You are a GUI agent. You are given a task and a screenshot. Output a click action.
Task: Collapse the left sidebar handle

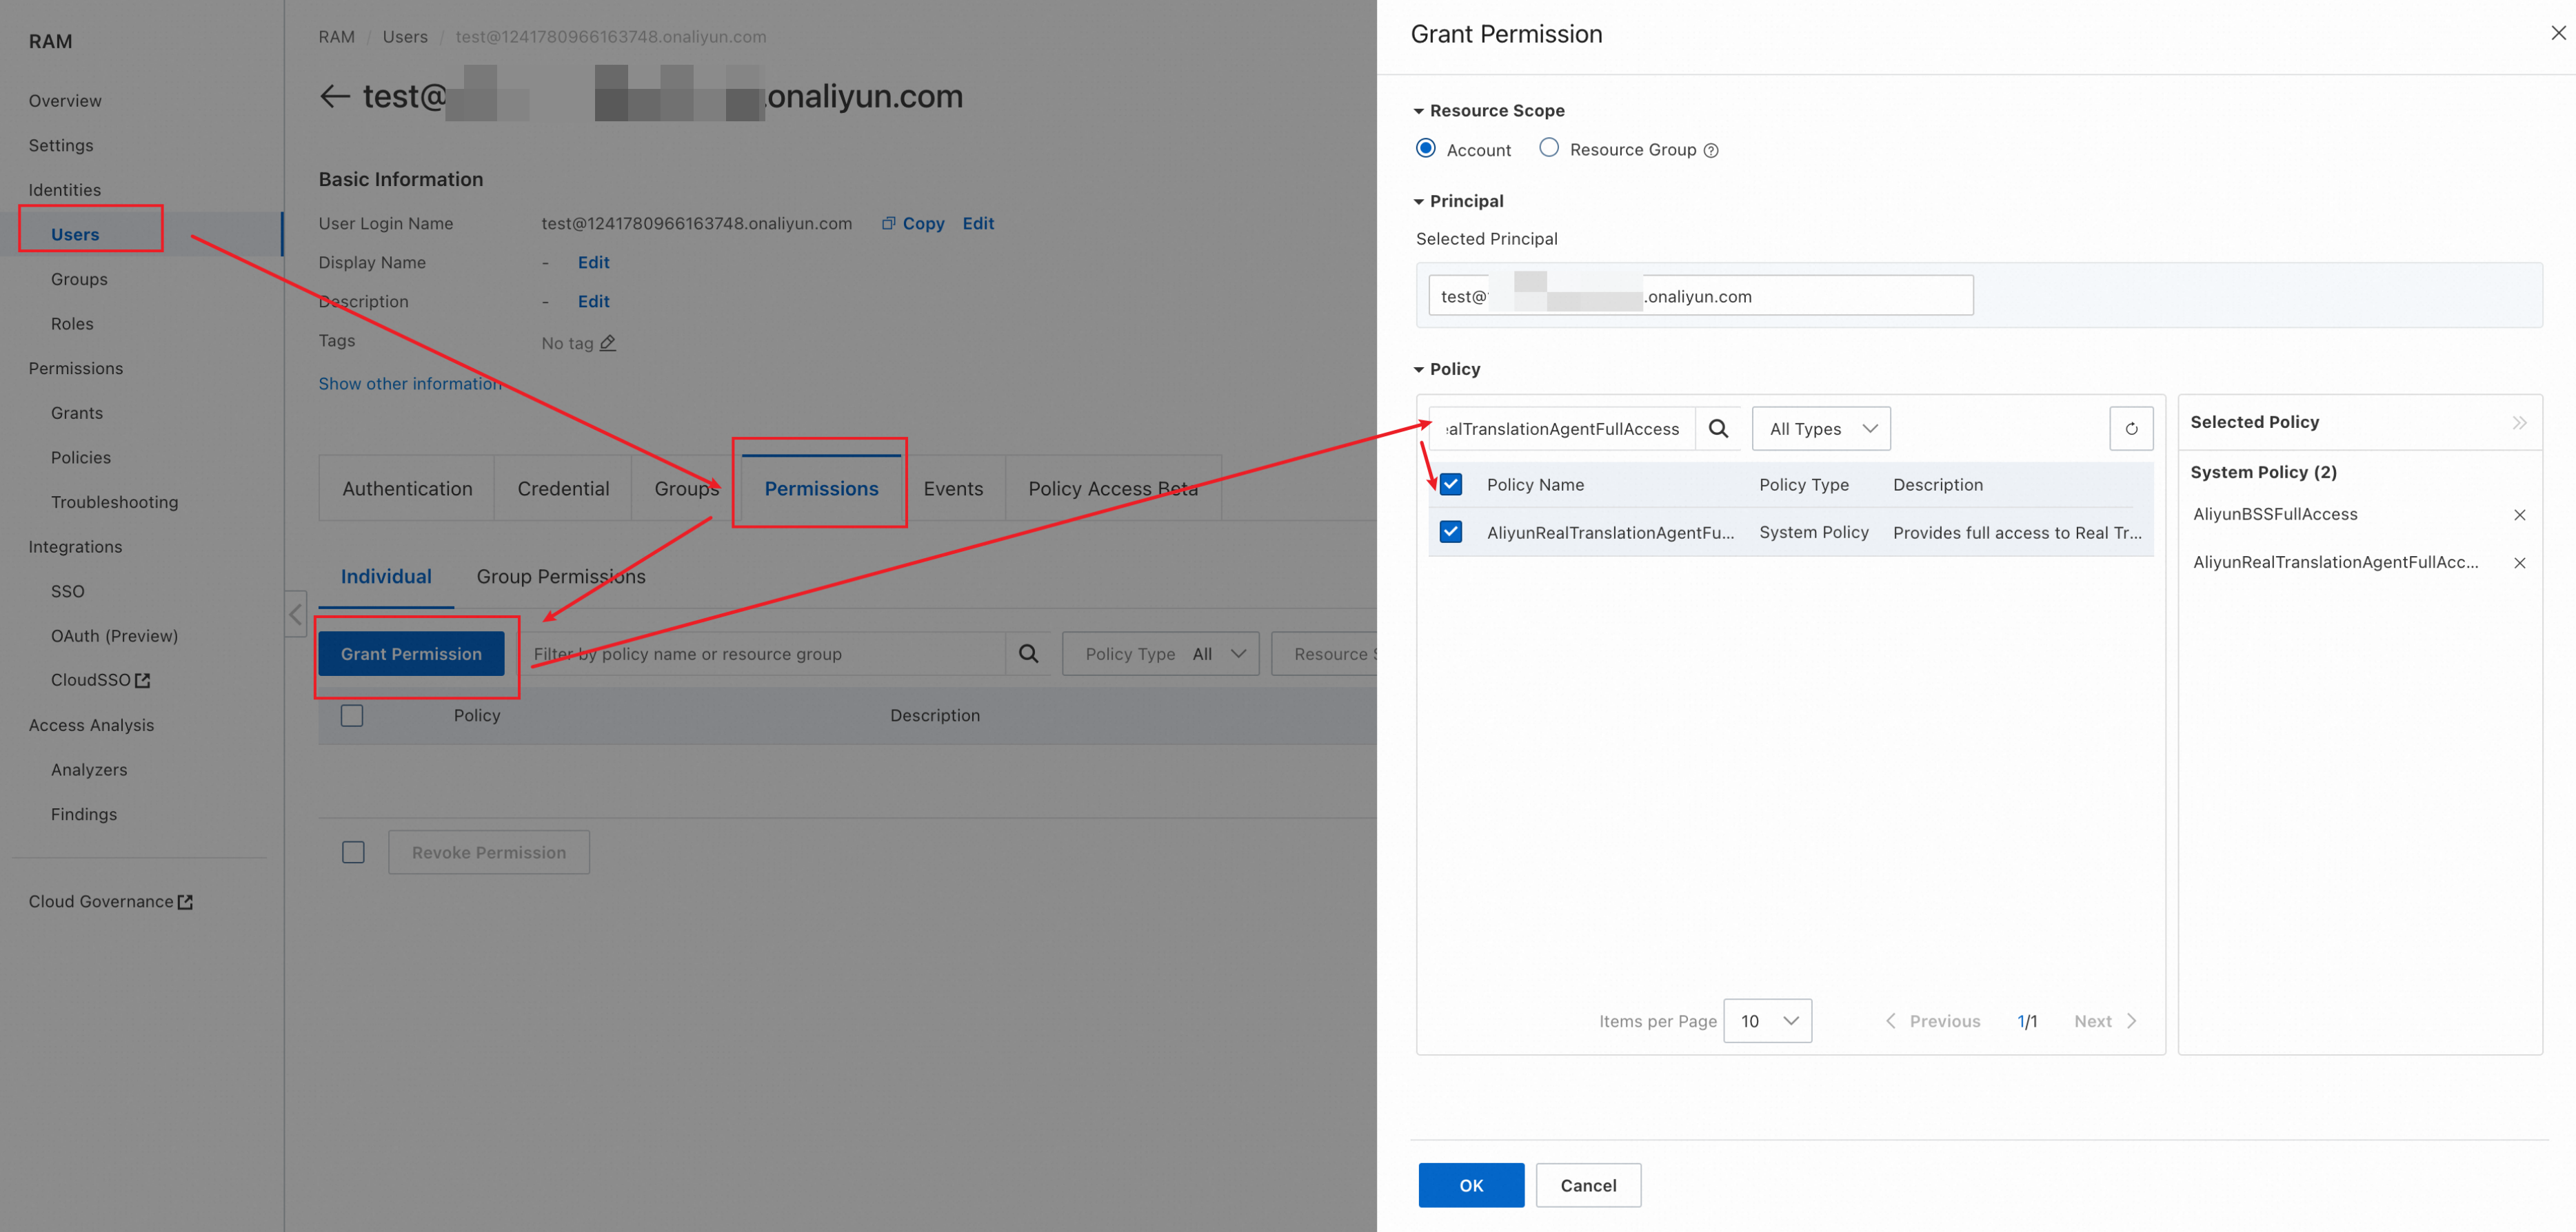(295, 613)
